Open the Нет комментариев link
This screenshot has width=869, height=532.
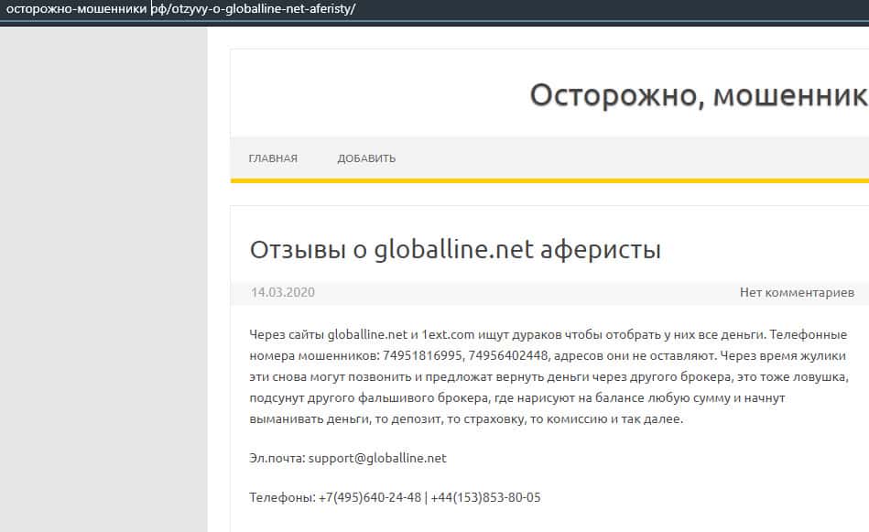tap(797, 293)
